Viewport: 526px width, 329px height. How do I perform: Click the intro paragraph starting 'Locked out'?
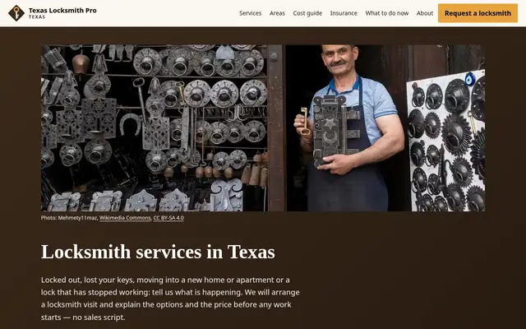coord(170,299)
